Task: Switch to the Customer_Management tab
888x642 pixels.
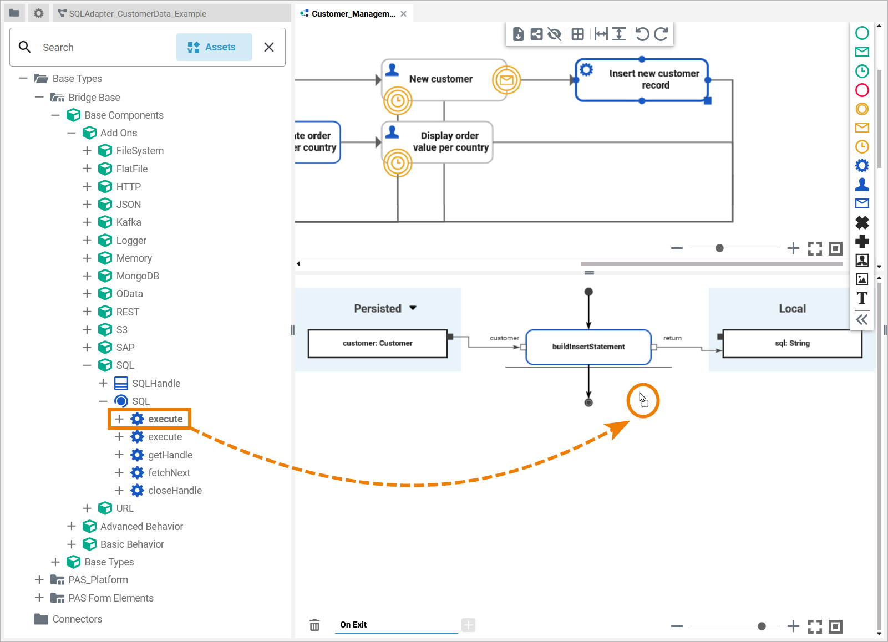Action: (353, 14)
